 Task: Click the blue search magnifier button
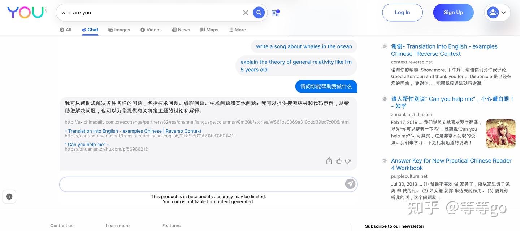tap(259, 13)
